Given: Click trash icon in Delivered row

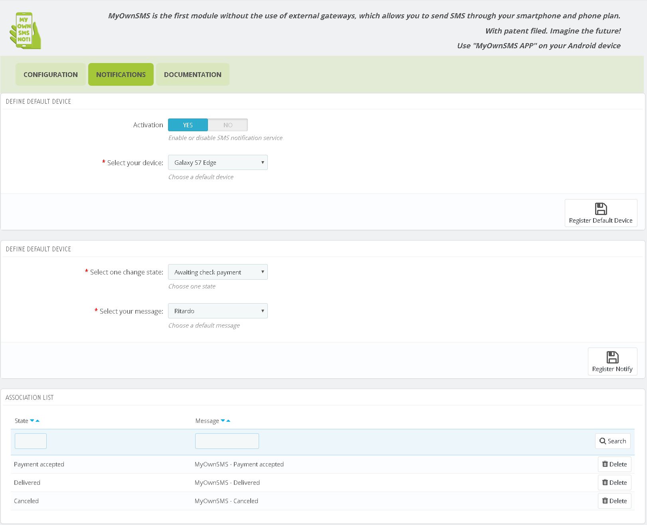Looking at the screenshot, I should (605, 482).
